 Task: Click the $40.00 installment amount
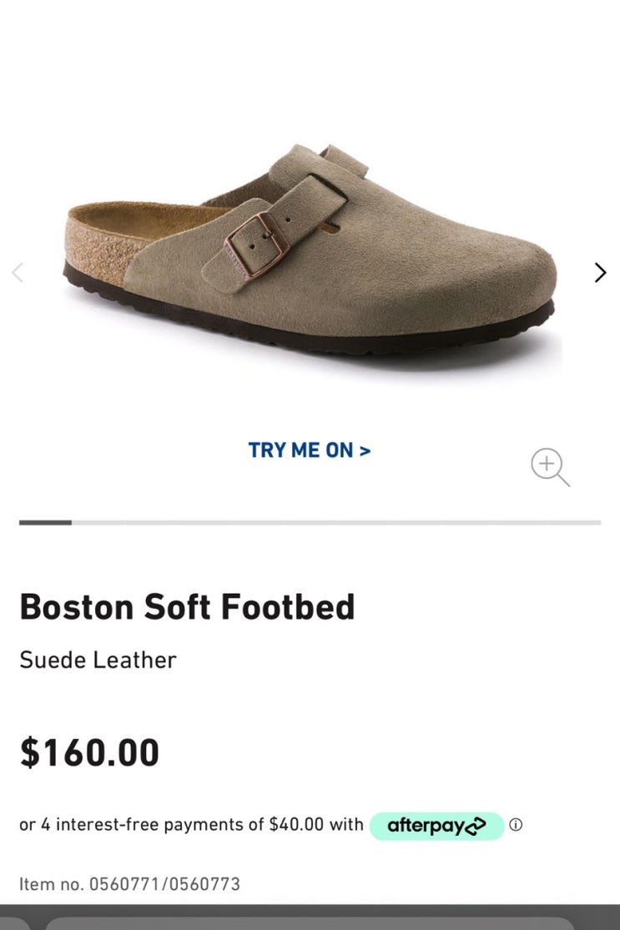tap(296, 825)
